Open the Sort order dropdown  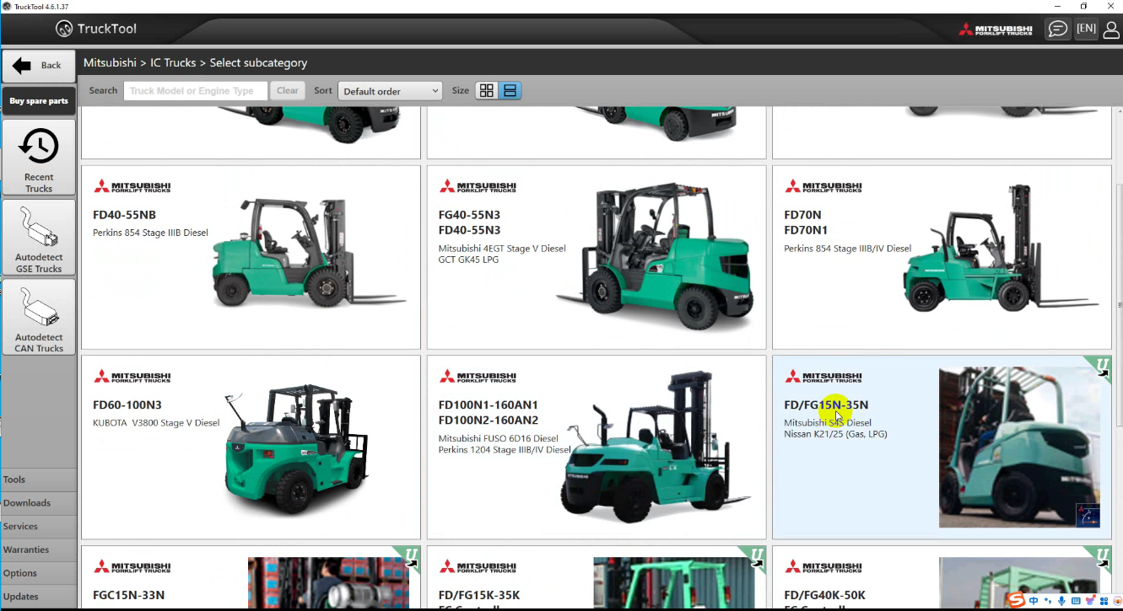point(390,91)
